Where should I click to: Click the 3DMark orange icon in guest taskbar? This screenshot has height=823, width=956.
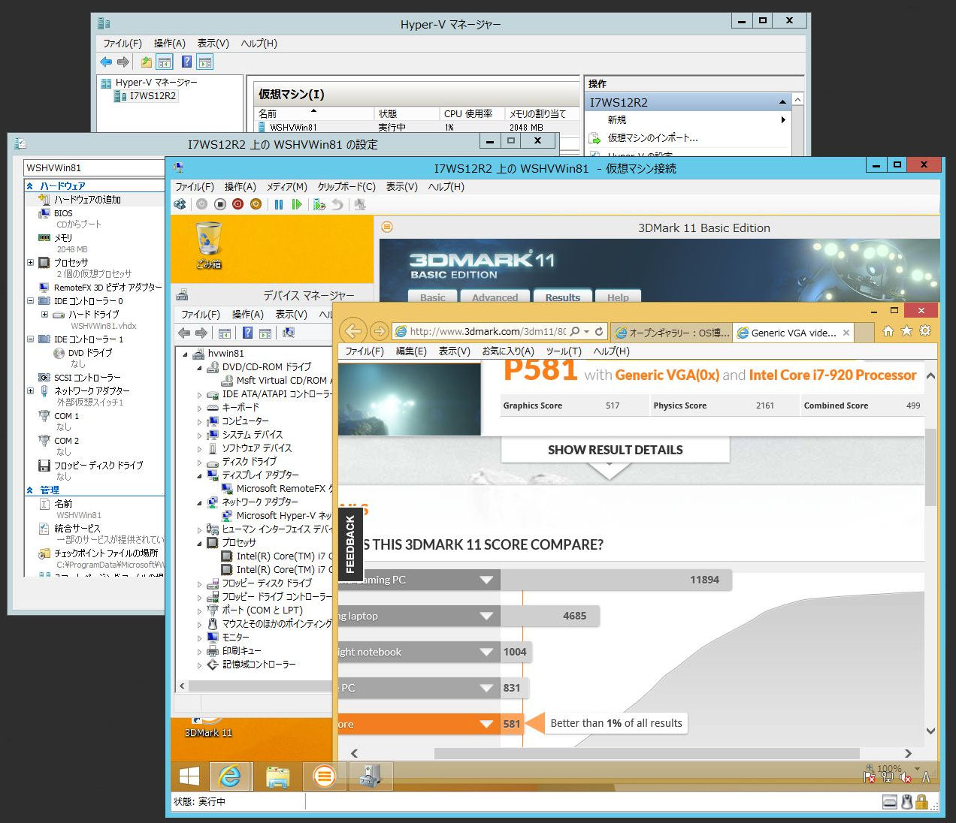click(x=325, y=776)
